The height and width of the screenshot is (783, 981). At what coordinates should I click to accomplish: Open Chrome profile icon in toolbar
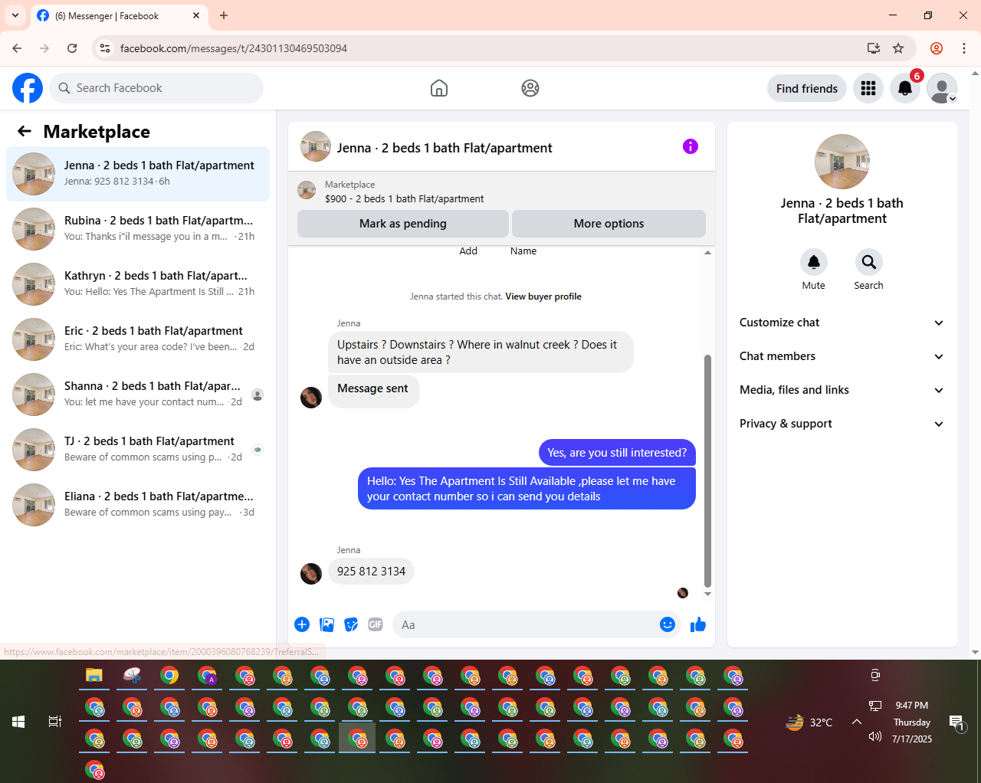click(937, 48)
